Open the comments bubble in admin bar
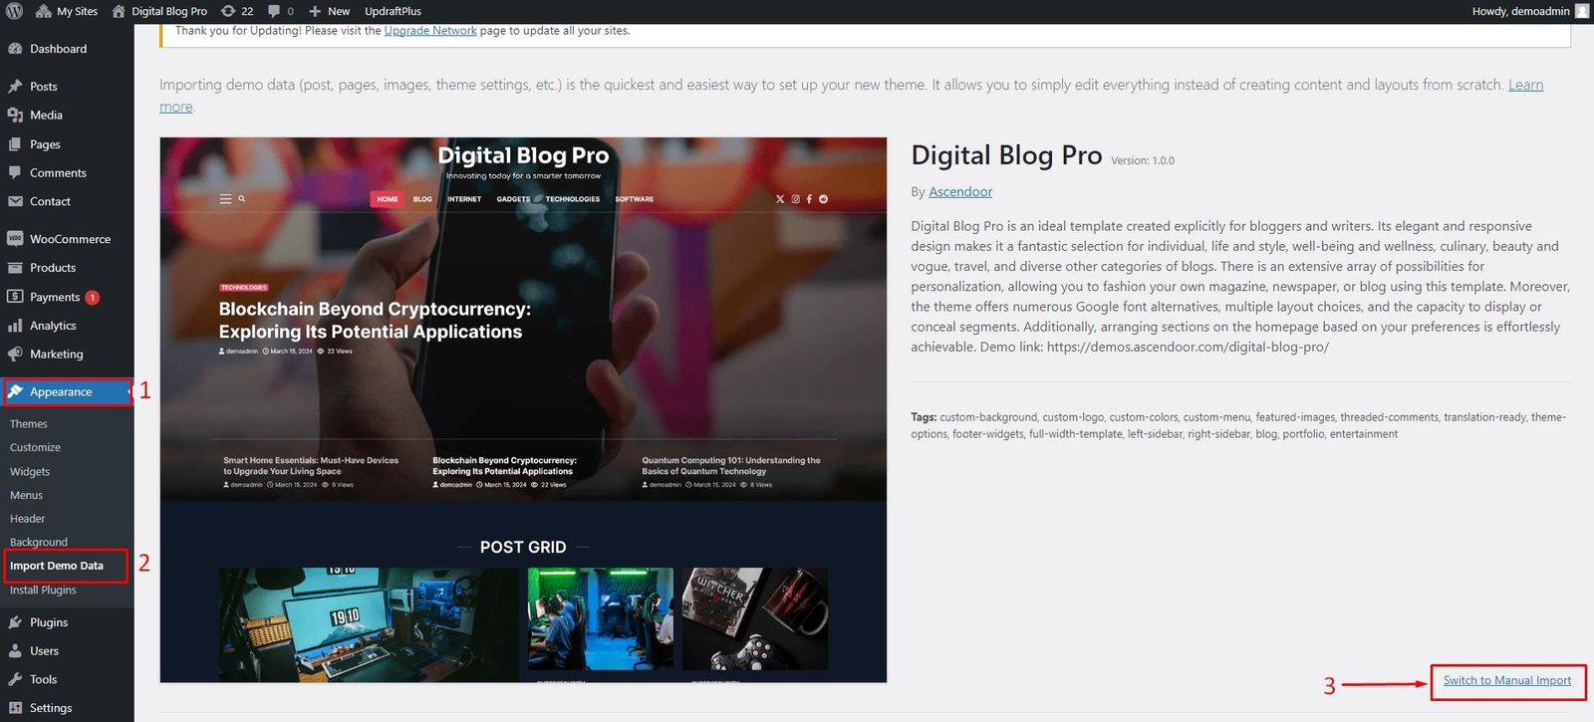The height and width of the screenshot is (722, 1594). [x=280, y=11]
